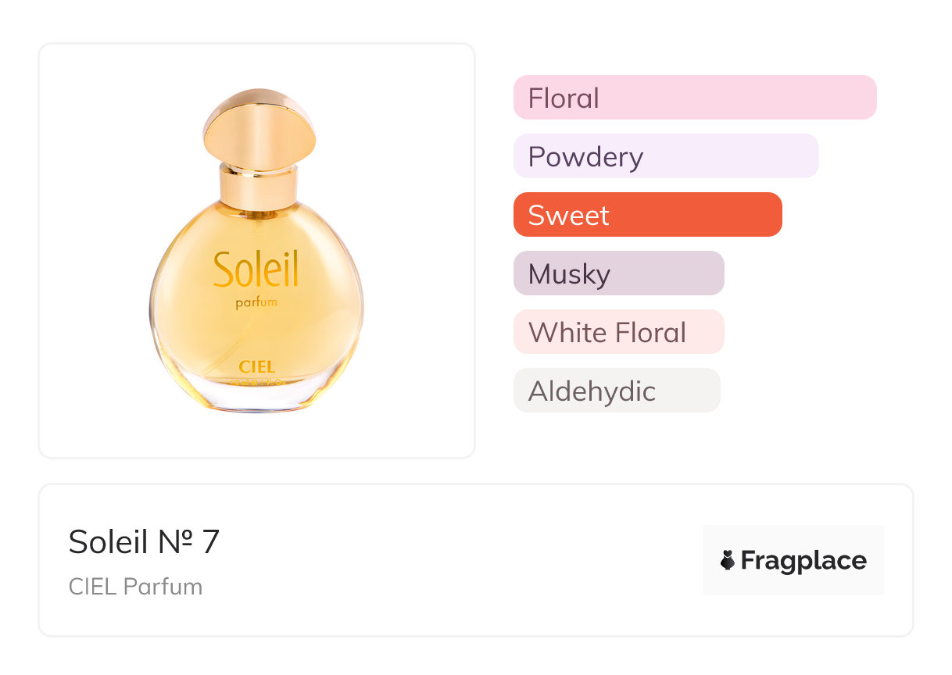
Task: Click the Aldehydic label text
Action: pos(592,391)
